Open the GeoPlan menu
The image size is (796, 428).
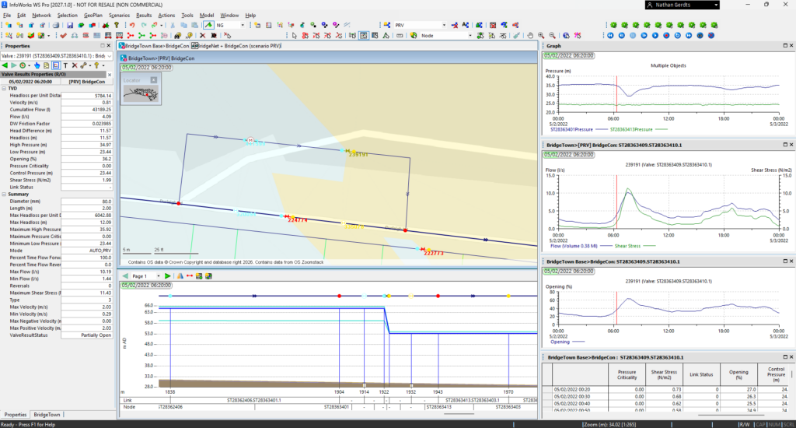point(93,16)
